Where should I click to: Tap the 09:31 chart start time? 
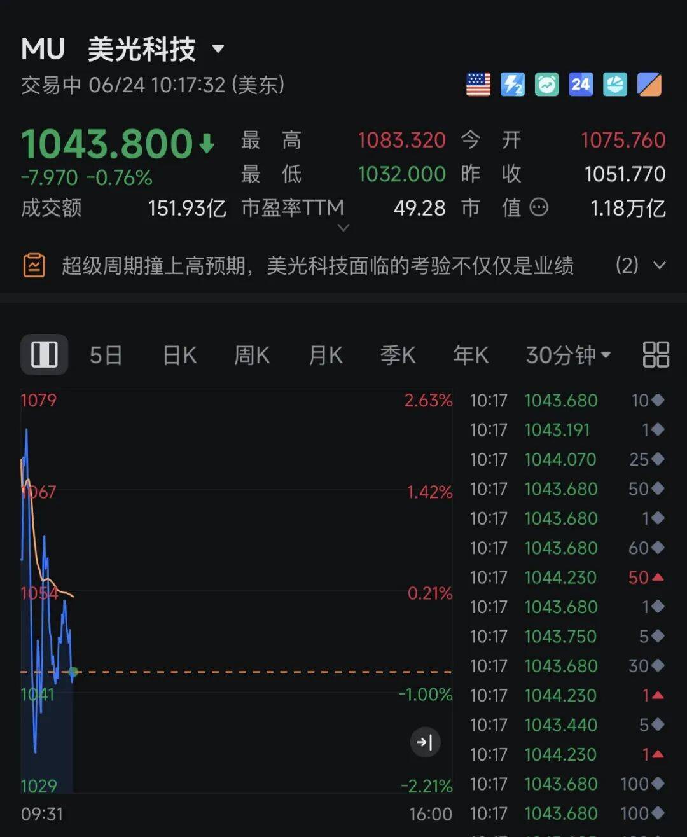42,814
